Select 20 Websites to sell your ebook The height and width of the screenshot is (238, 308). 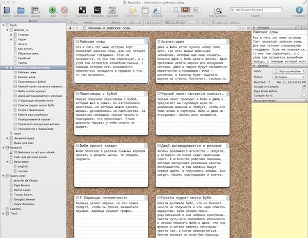coord(34,152)
